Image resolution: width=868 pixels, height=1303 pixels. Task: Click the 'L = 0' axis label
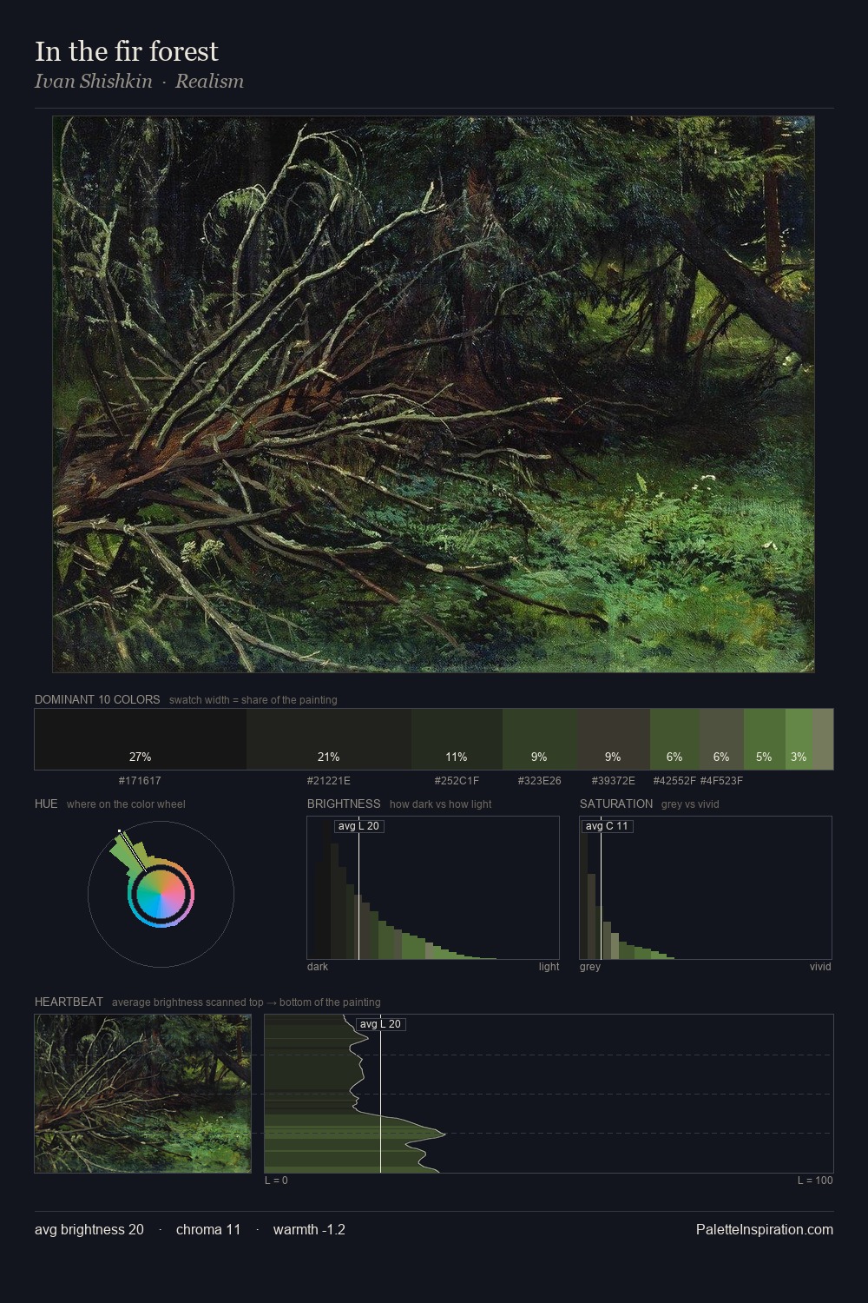(276, 1181)
